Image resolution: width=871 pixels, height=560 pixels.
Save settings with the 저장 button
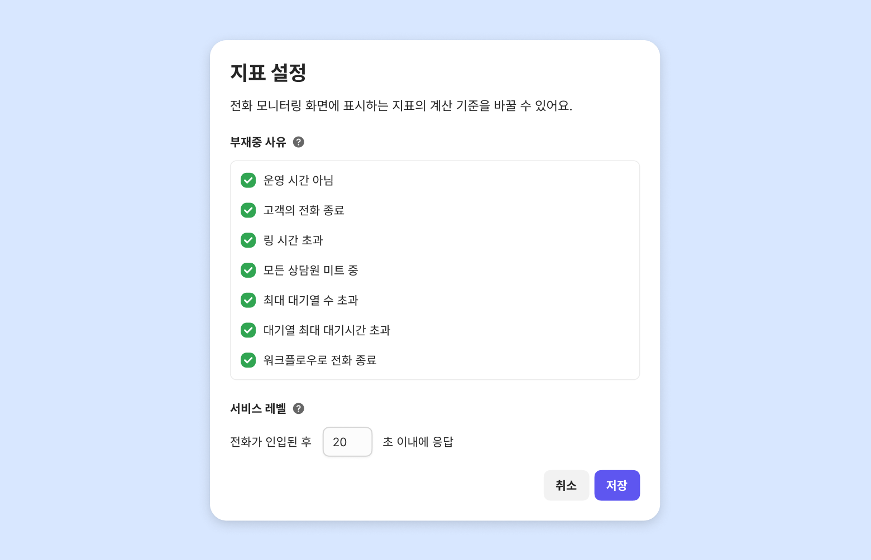(617, 485)
